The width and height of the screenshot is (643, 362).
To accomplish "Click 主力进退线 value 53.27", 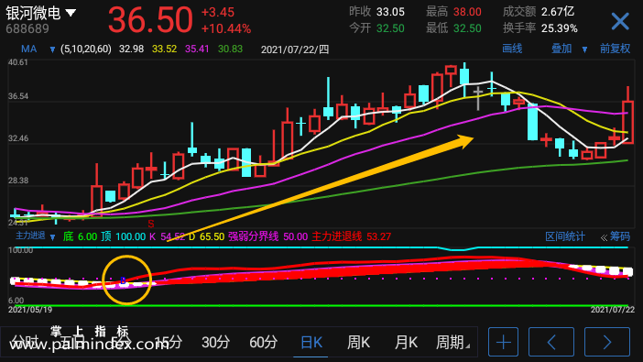I will tap(378, 236).
